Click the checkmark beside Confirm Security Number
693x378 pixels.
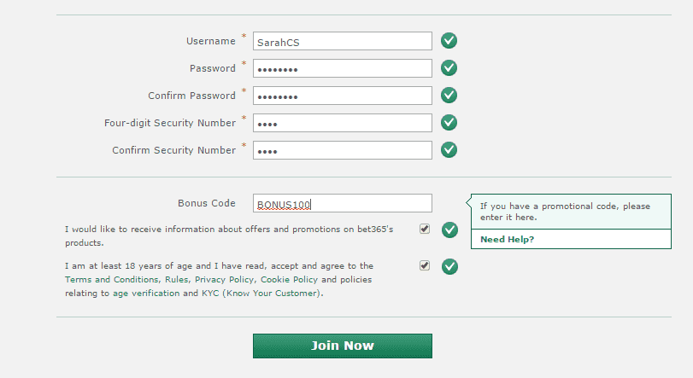click(x=449, y=150)
